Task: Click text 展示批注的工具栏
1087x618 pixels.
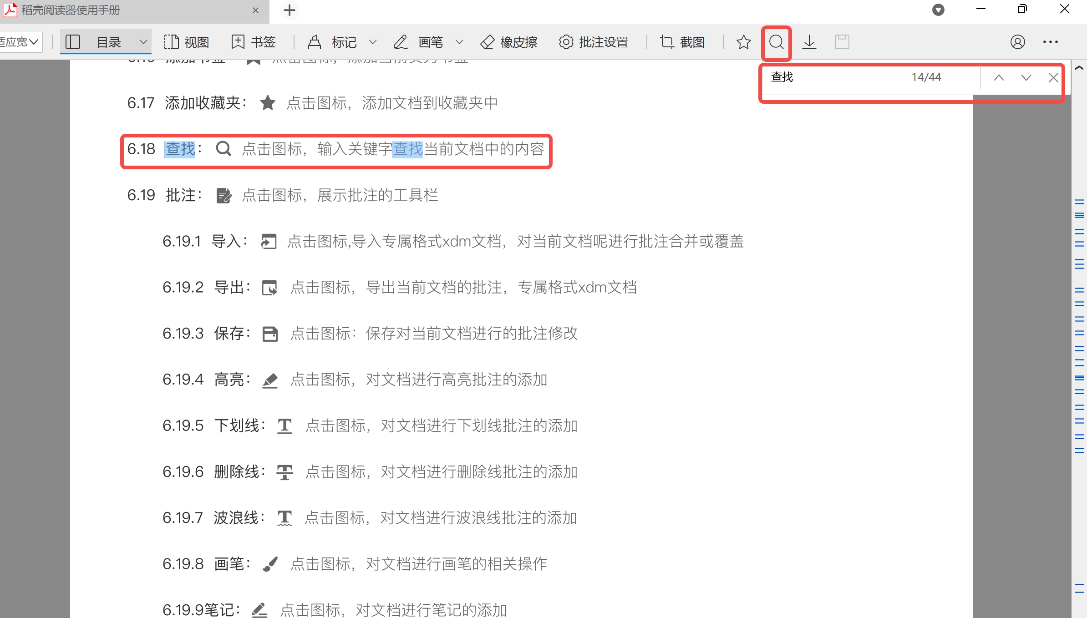Action: (x=378, y=195)
